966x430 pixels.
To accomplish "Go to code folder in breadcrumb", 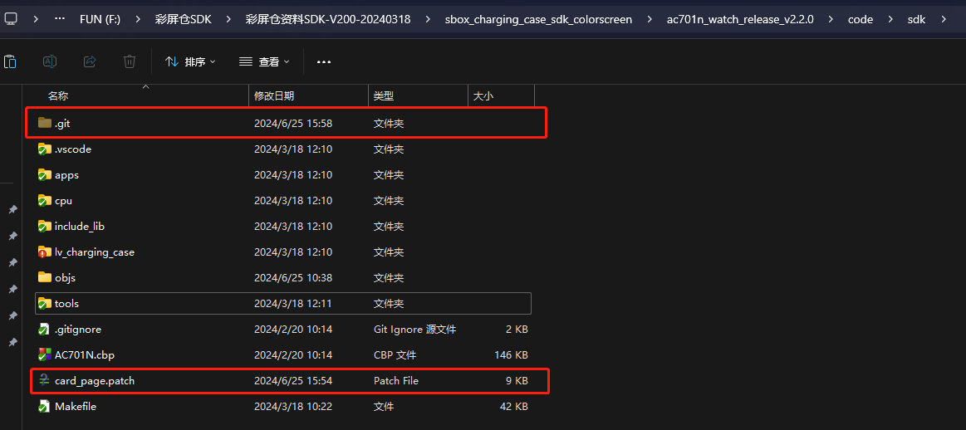I will [x=860, y=19].
